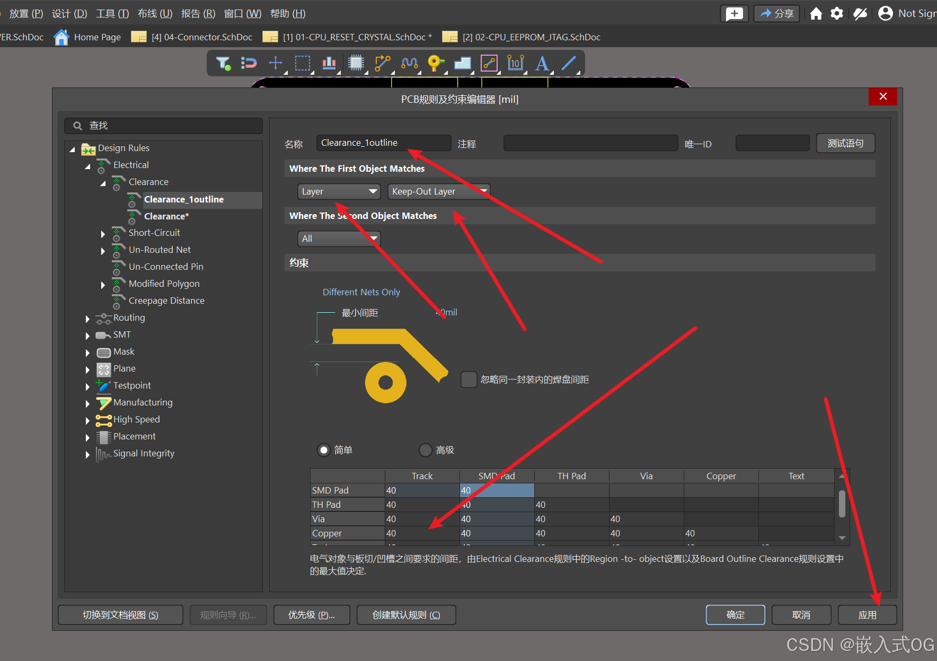Click the net highlight tool icon
The height and width of the screenshot is (661, 937).
coord(249,64)
